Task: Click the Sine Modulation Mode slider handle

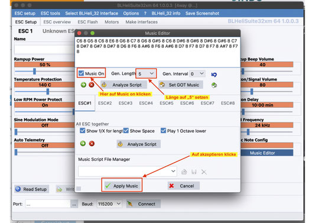Action: 16,132
